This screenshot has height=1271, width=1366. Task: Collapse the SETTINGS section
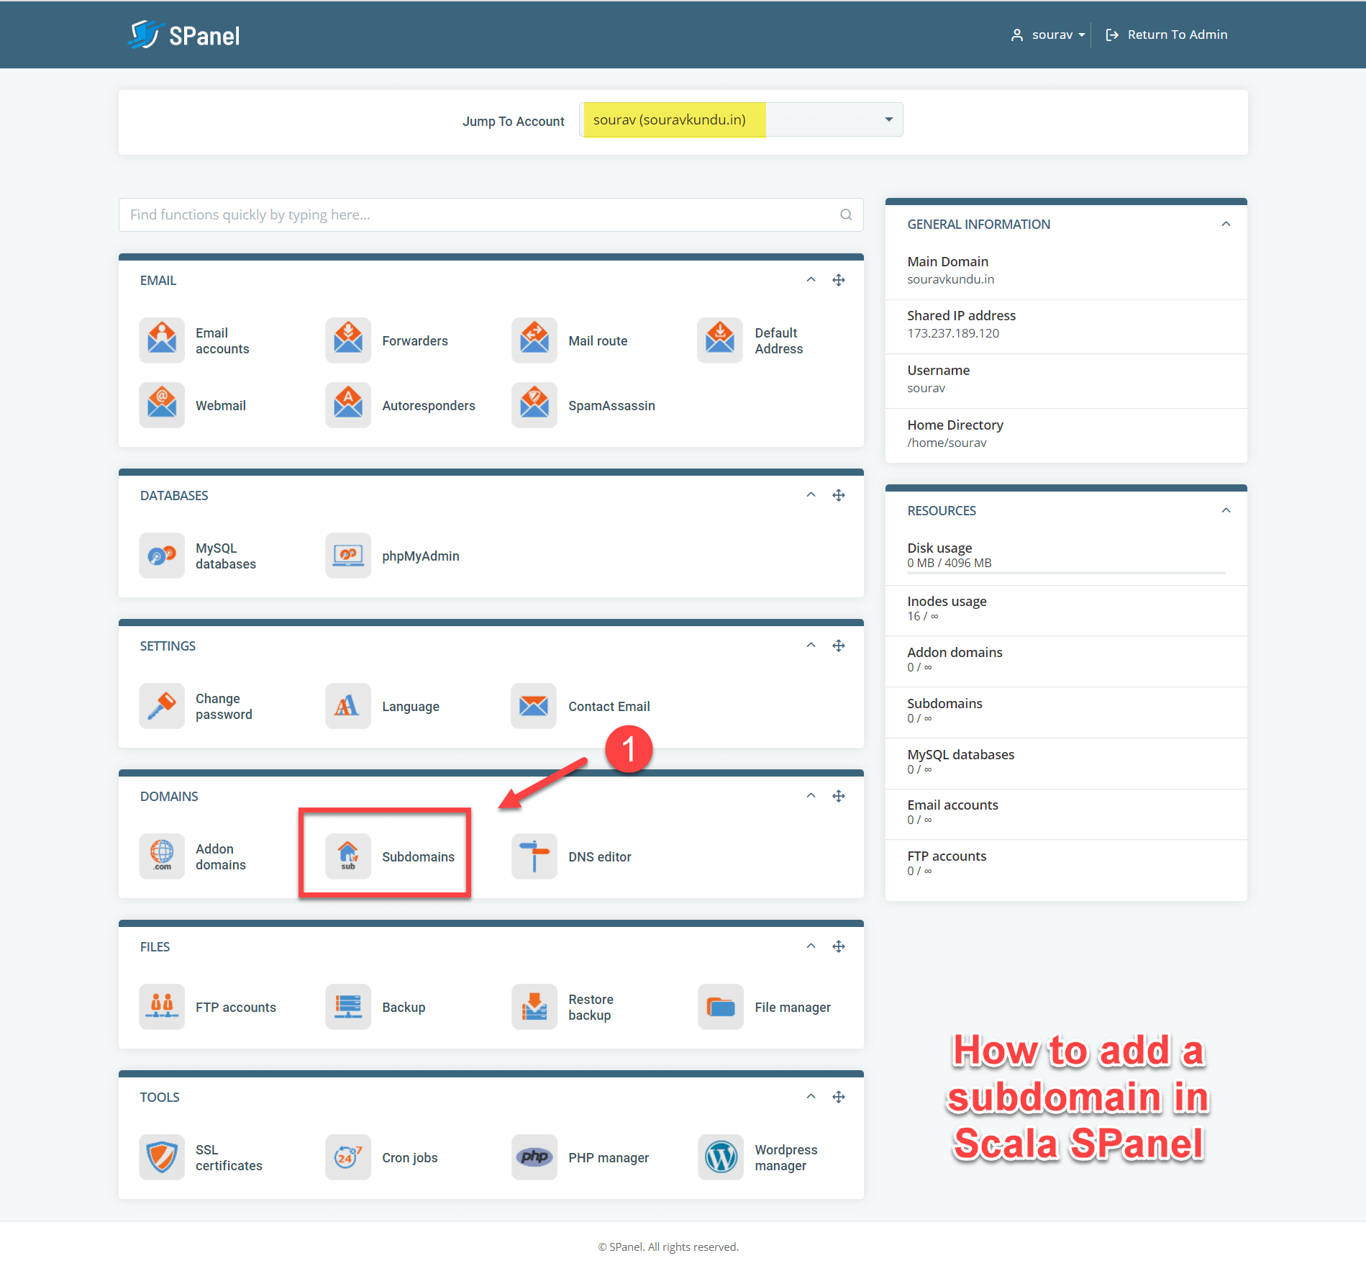(811, 646)
